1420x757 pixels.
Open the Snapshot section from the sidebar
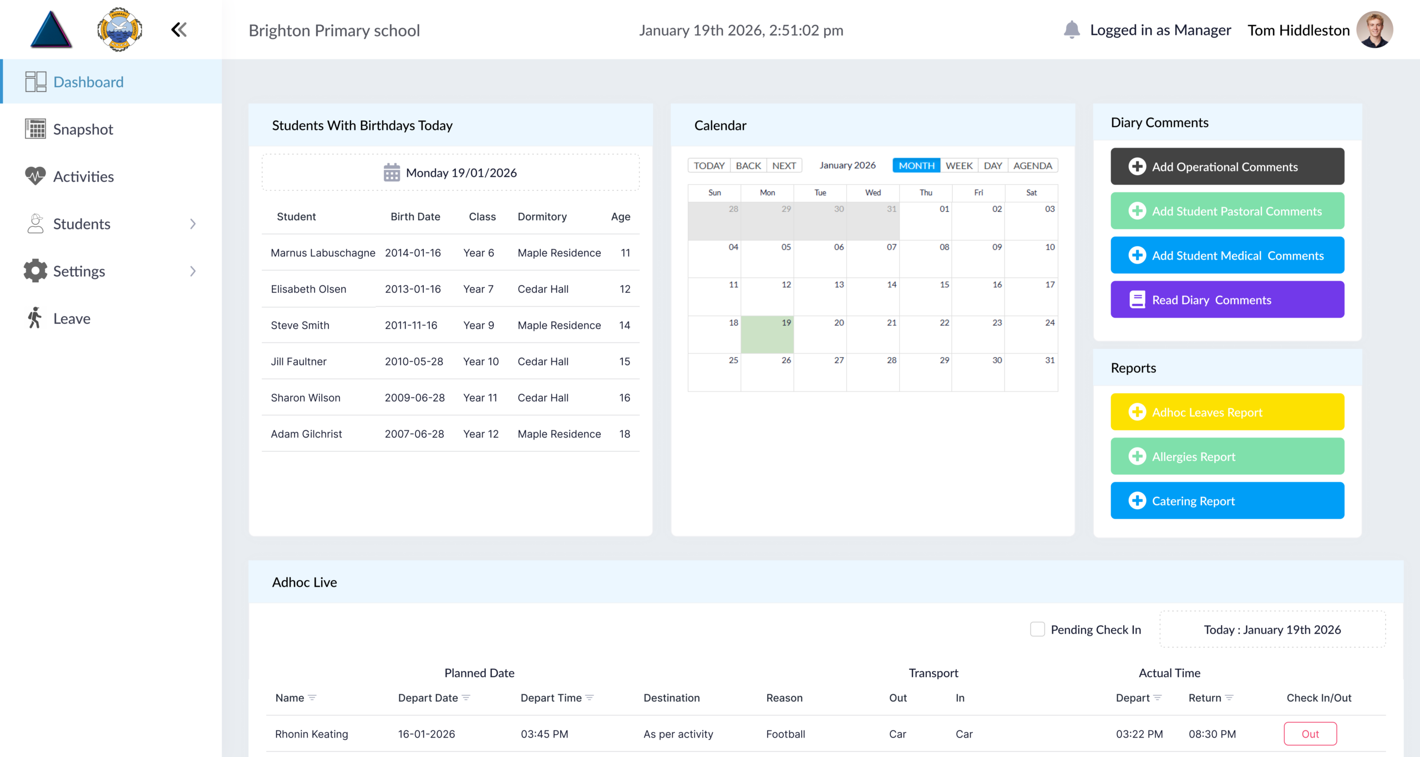pos(84,129)
